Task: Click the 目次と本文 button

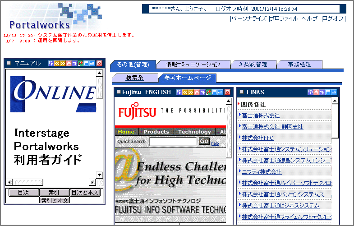Action: [85, 193]
